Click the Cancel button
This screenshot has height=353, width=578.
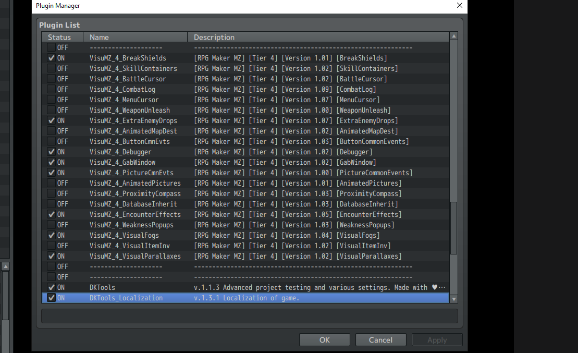pos(381,340)
